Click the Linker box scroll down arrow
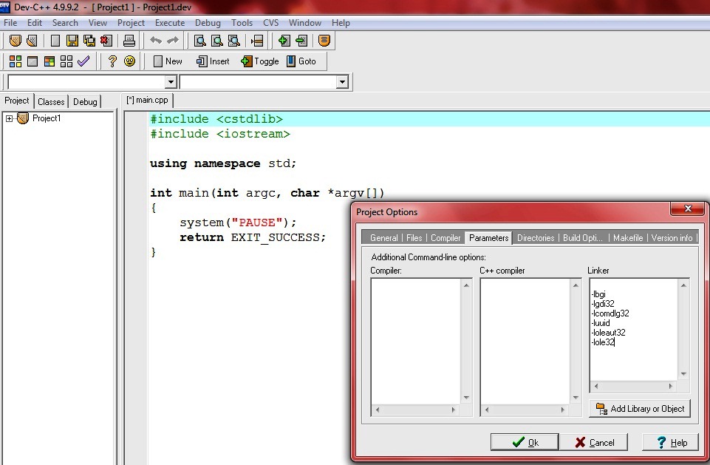 coord(683,374)
